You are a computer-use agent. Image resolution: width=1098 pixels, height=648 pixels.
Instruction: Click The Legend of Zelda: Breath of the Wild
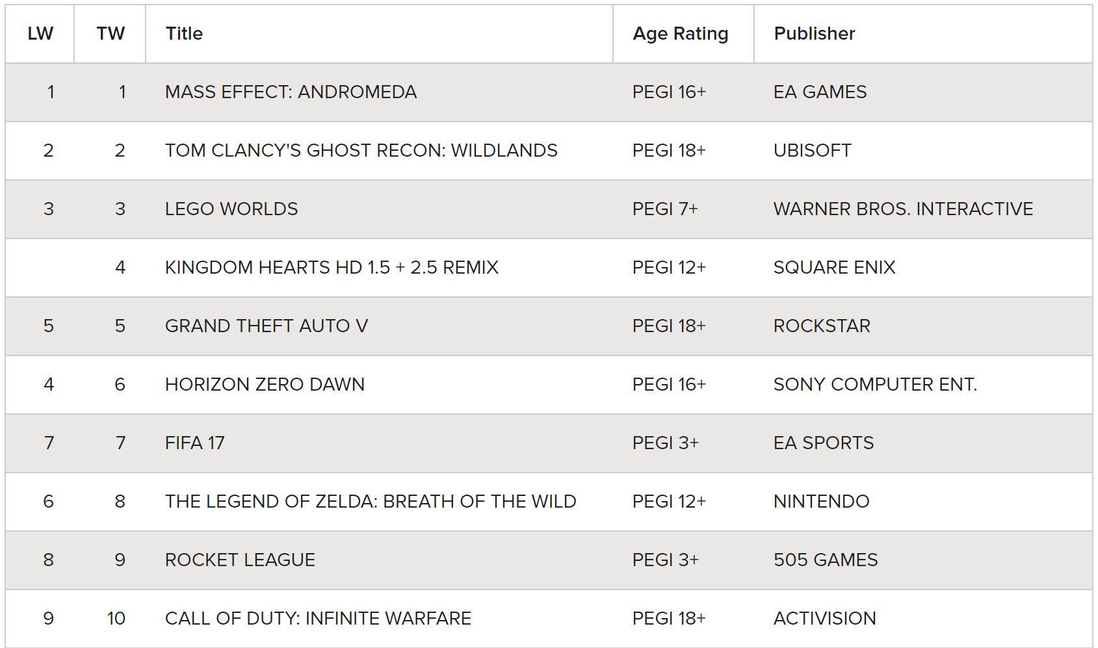(x=371, y=502)
